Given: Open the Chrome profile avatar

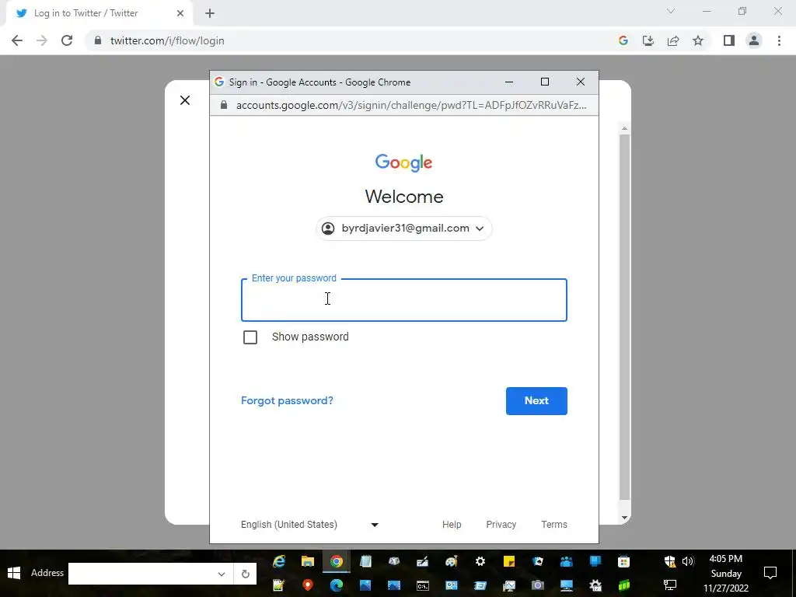Looking at the screenshot, I should coord(754,40).
